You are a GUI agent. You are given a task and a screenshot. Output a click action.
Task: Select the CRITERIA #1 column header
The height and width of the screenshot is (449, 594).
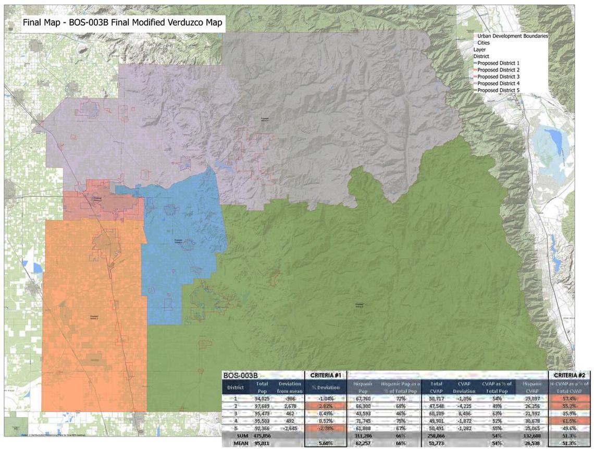coord(327,374)
